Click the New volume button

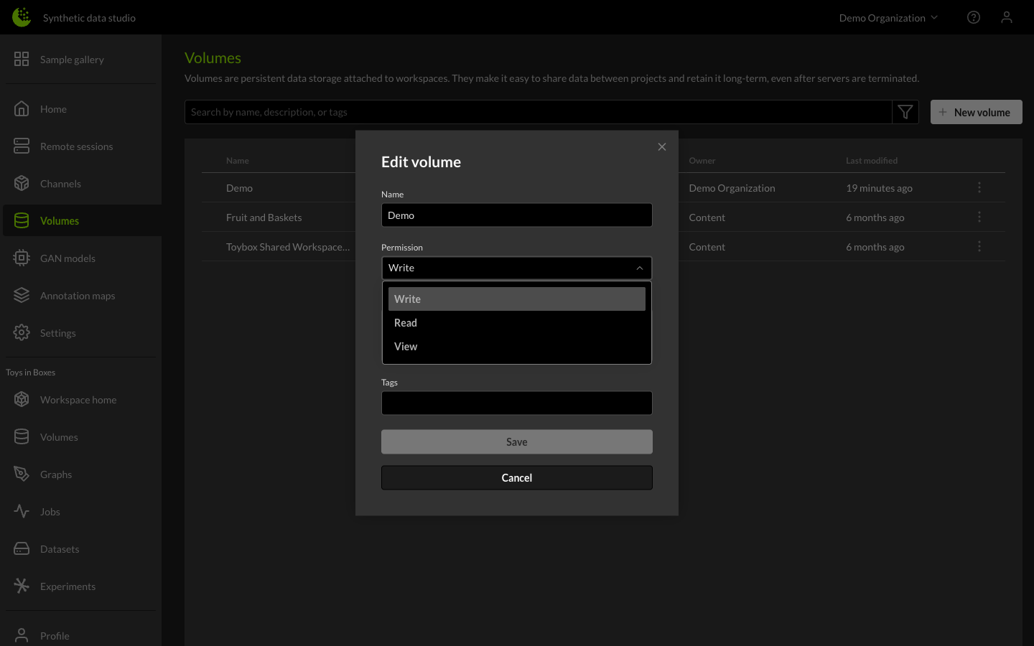point(976,112)
